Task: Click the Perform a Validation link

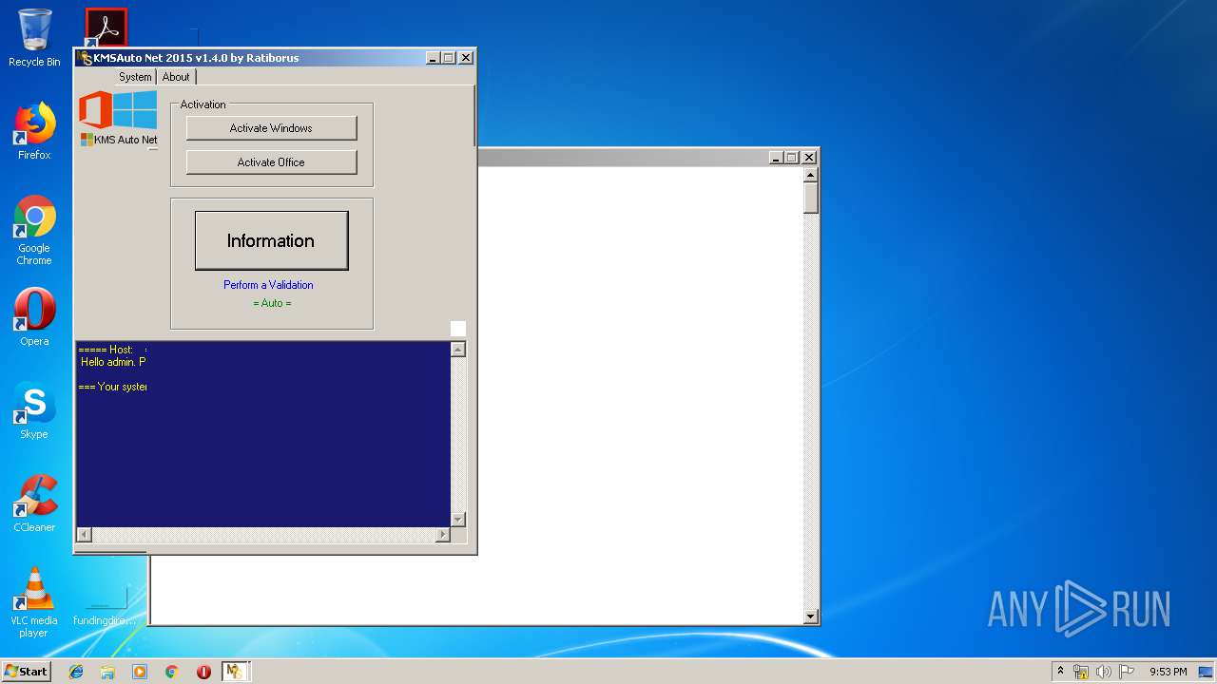Action: coord(268,285)
